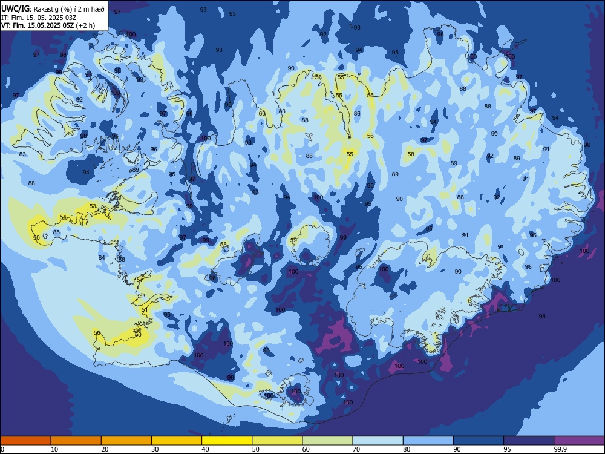Click the humidity value 53 on the map
The height and width of the screenshot is (454, 605).
click(93, 206)
